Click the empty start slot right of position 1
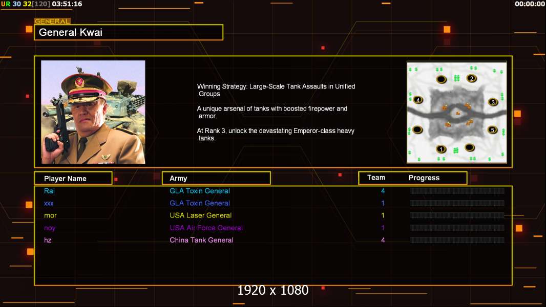Screen dimensions: 546x307 (469, 147)
